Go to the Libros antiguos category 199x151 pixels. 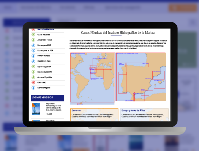tap(44, 88)
